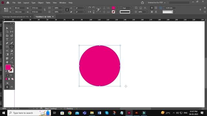This screenshot has width=207, height=116.
Task: Click Rotate 90° counter-clockwise icon
Action: pos(93,8)
